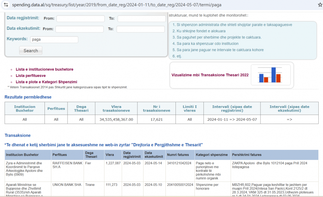Click the Pershkrimi fatures column header

(275, 155)
